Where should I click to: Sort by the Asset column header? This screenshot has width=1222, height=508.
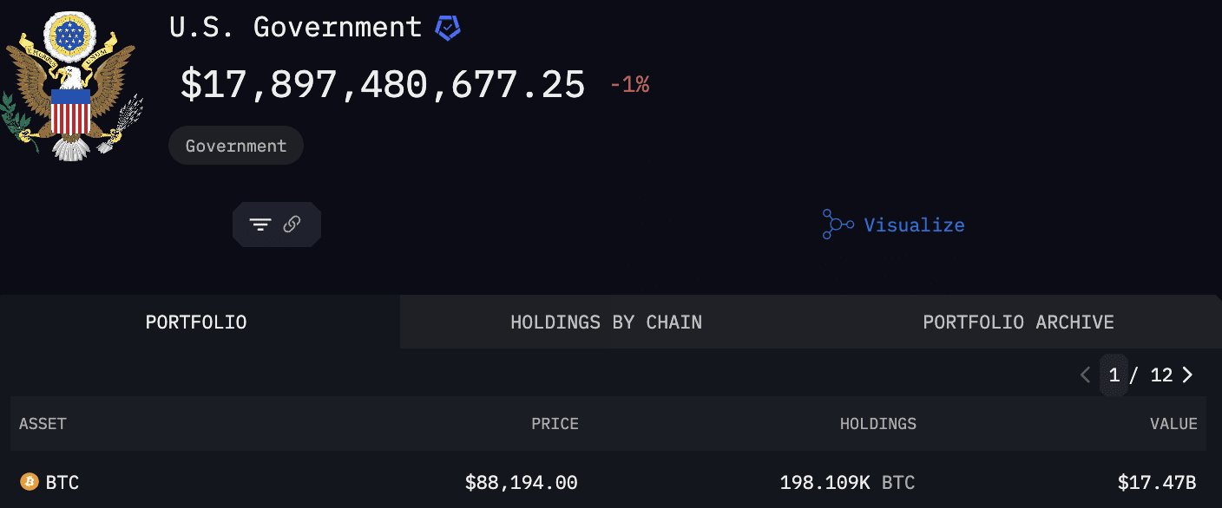[43, 424]
